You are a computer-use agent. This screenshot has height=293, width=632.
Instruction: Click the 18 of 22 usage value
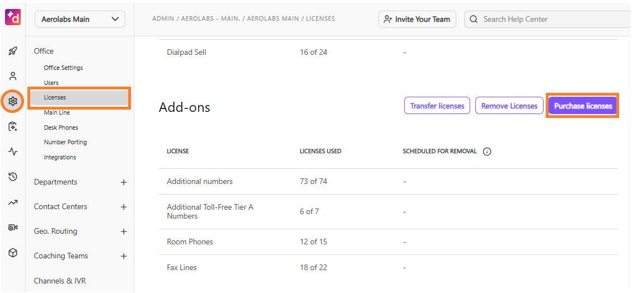tap(313, 268)
